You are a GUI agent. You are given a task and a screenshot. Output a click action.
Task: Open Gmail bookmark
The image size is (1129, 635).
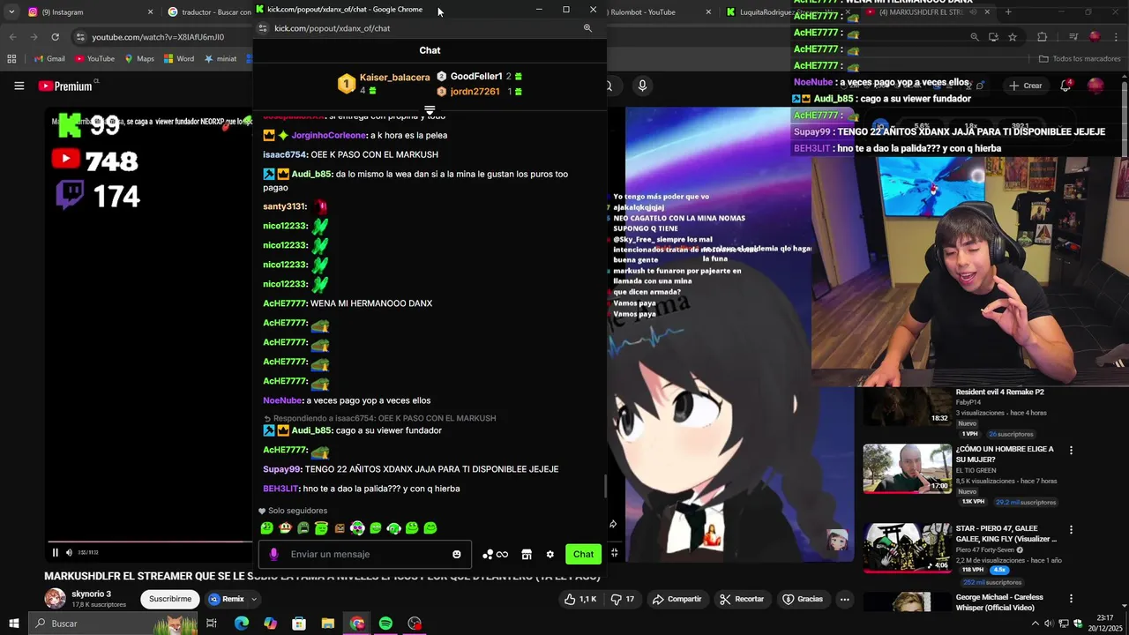(x=49, y=59)
